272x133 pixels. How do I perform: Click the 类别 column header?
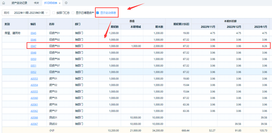(15, 24)
